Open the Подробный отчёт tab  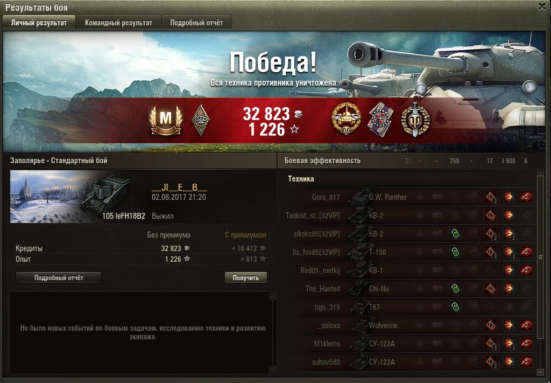click(196, 23)
